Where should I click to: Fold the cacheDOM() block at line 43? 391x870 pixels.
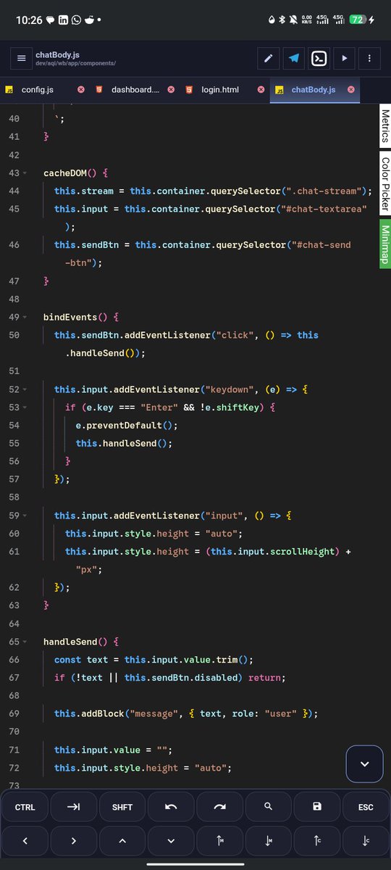[25, 173]
